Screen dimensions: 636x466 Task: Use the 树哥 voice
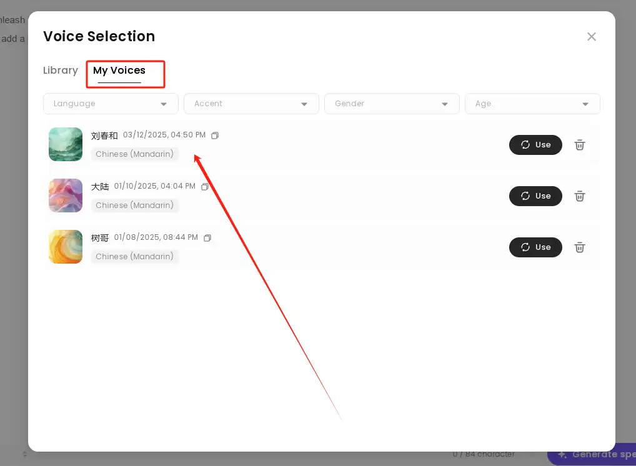(x=535, y=247)
